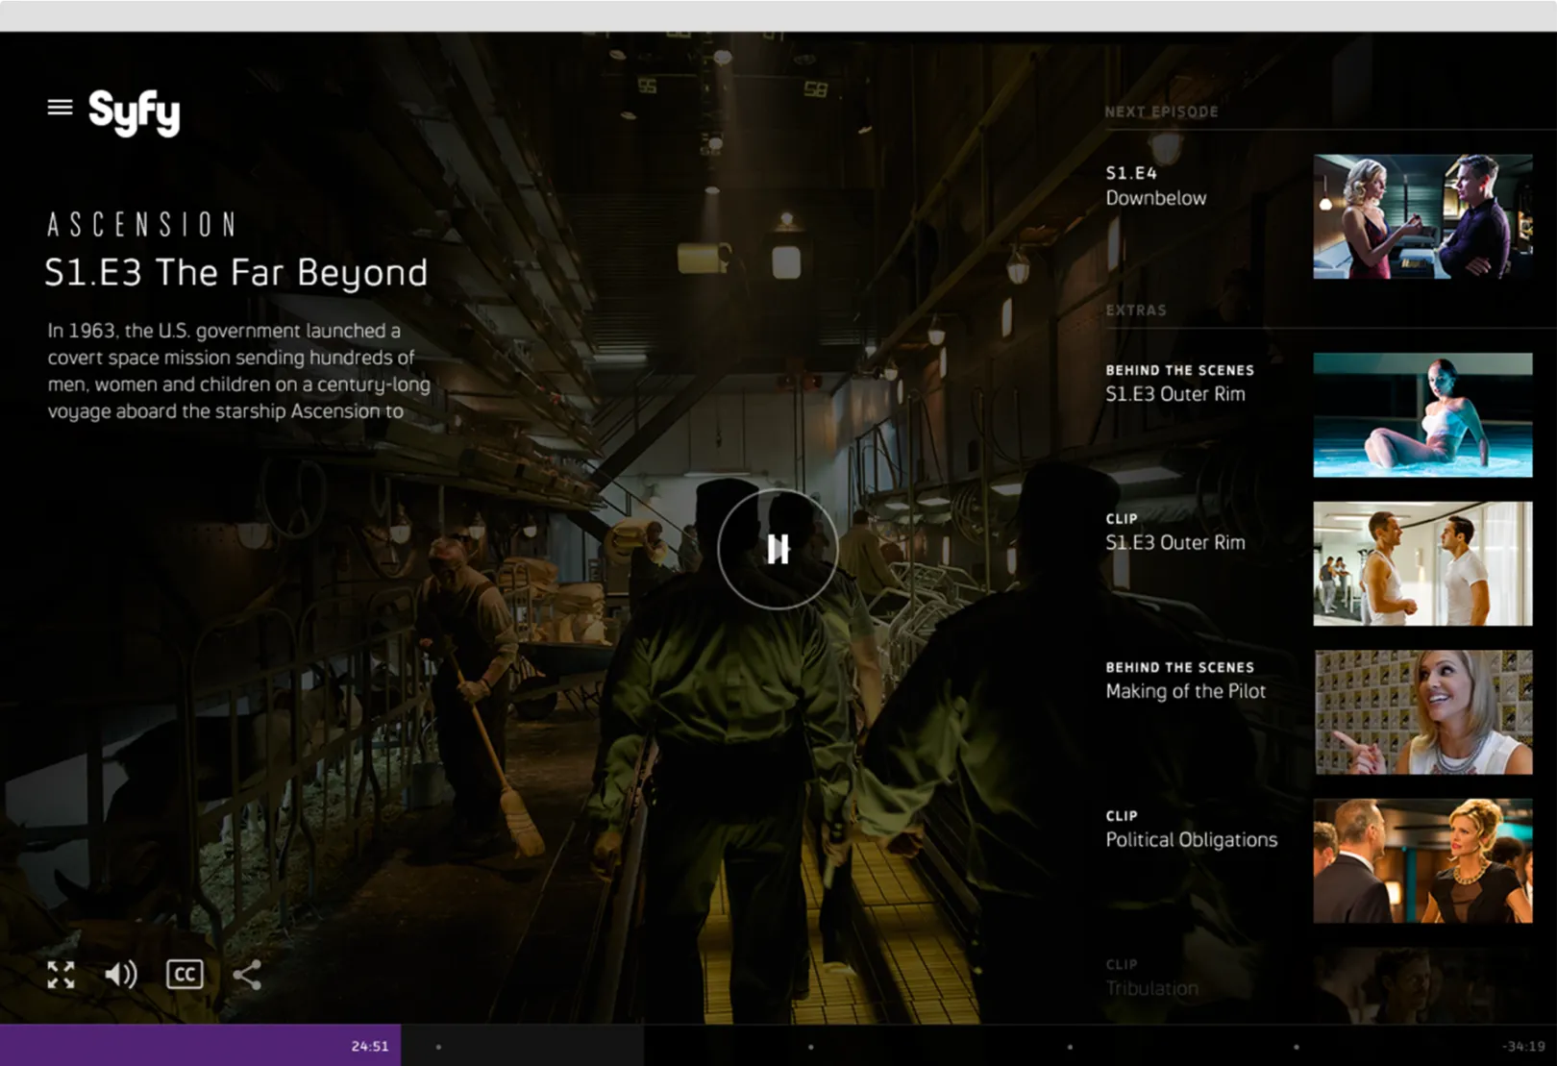The height and width of the screenshot is (1066, 1557).
Task: Jump to last chapter marker on timeline
Action: point(1296,1047)
